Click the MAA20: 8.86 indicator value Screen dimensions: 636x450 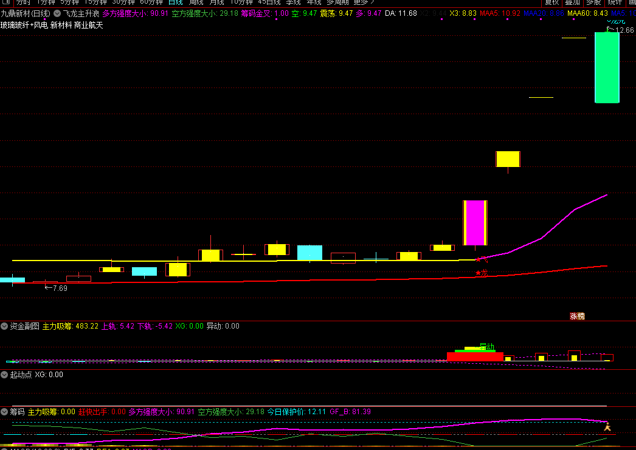tap(544, 13)
